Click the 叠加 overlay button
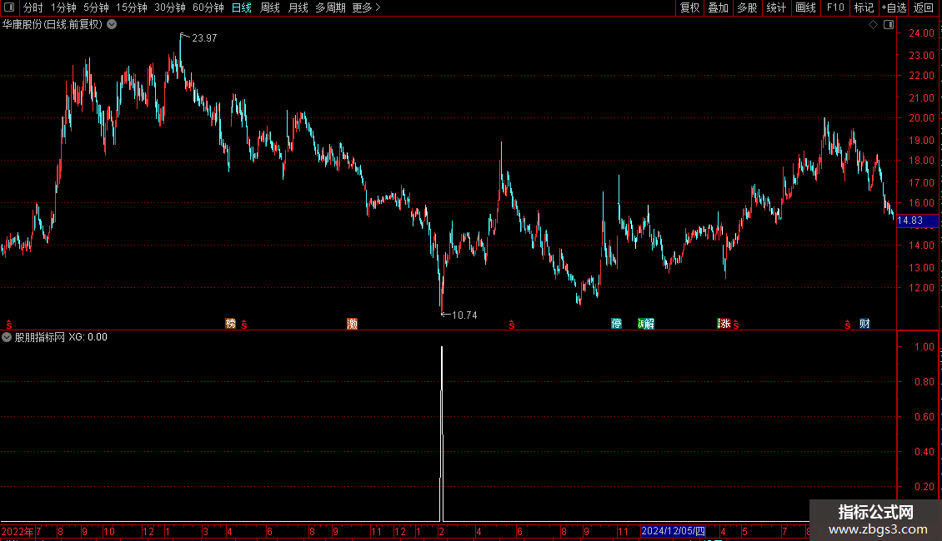 coord(719,7)
